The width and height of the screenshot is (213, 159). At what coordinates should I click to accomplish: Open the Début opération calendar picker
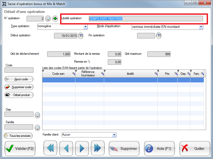click(x=81, y=36)
